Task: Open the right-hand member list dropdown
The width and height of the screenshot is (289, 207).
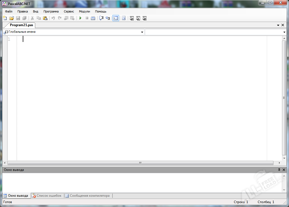Action: click(x=284, y=32)
